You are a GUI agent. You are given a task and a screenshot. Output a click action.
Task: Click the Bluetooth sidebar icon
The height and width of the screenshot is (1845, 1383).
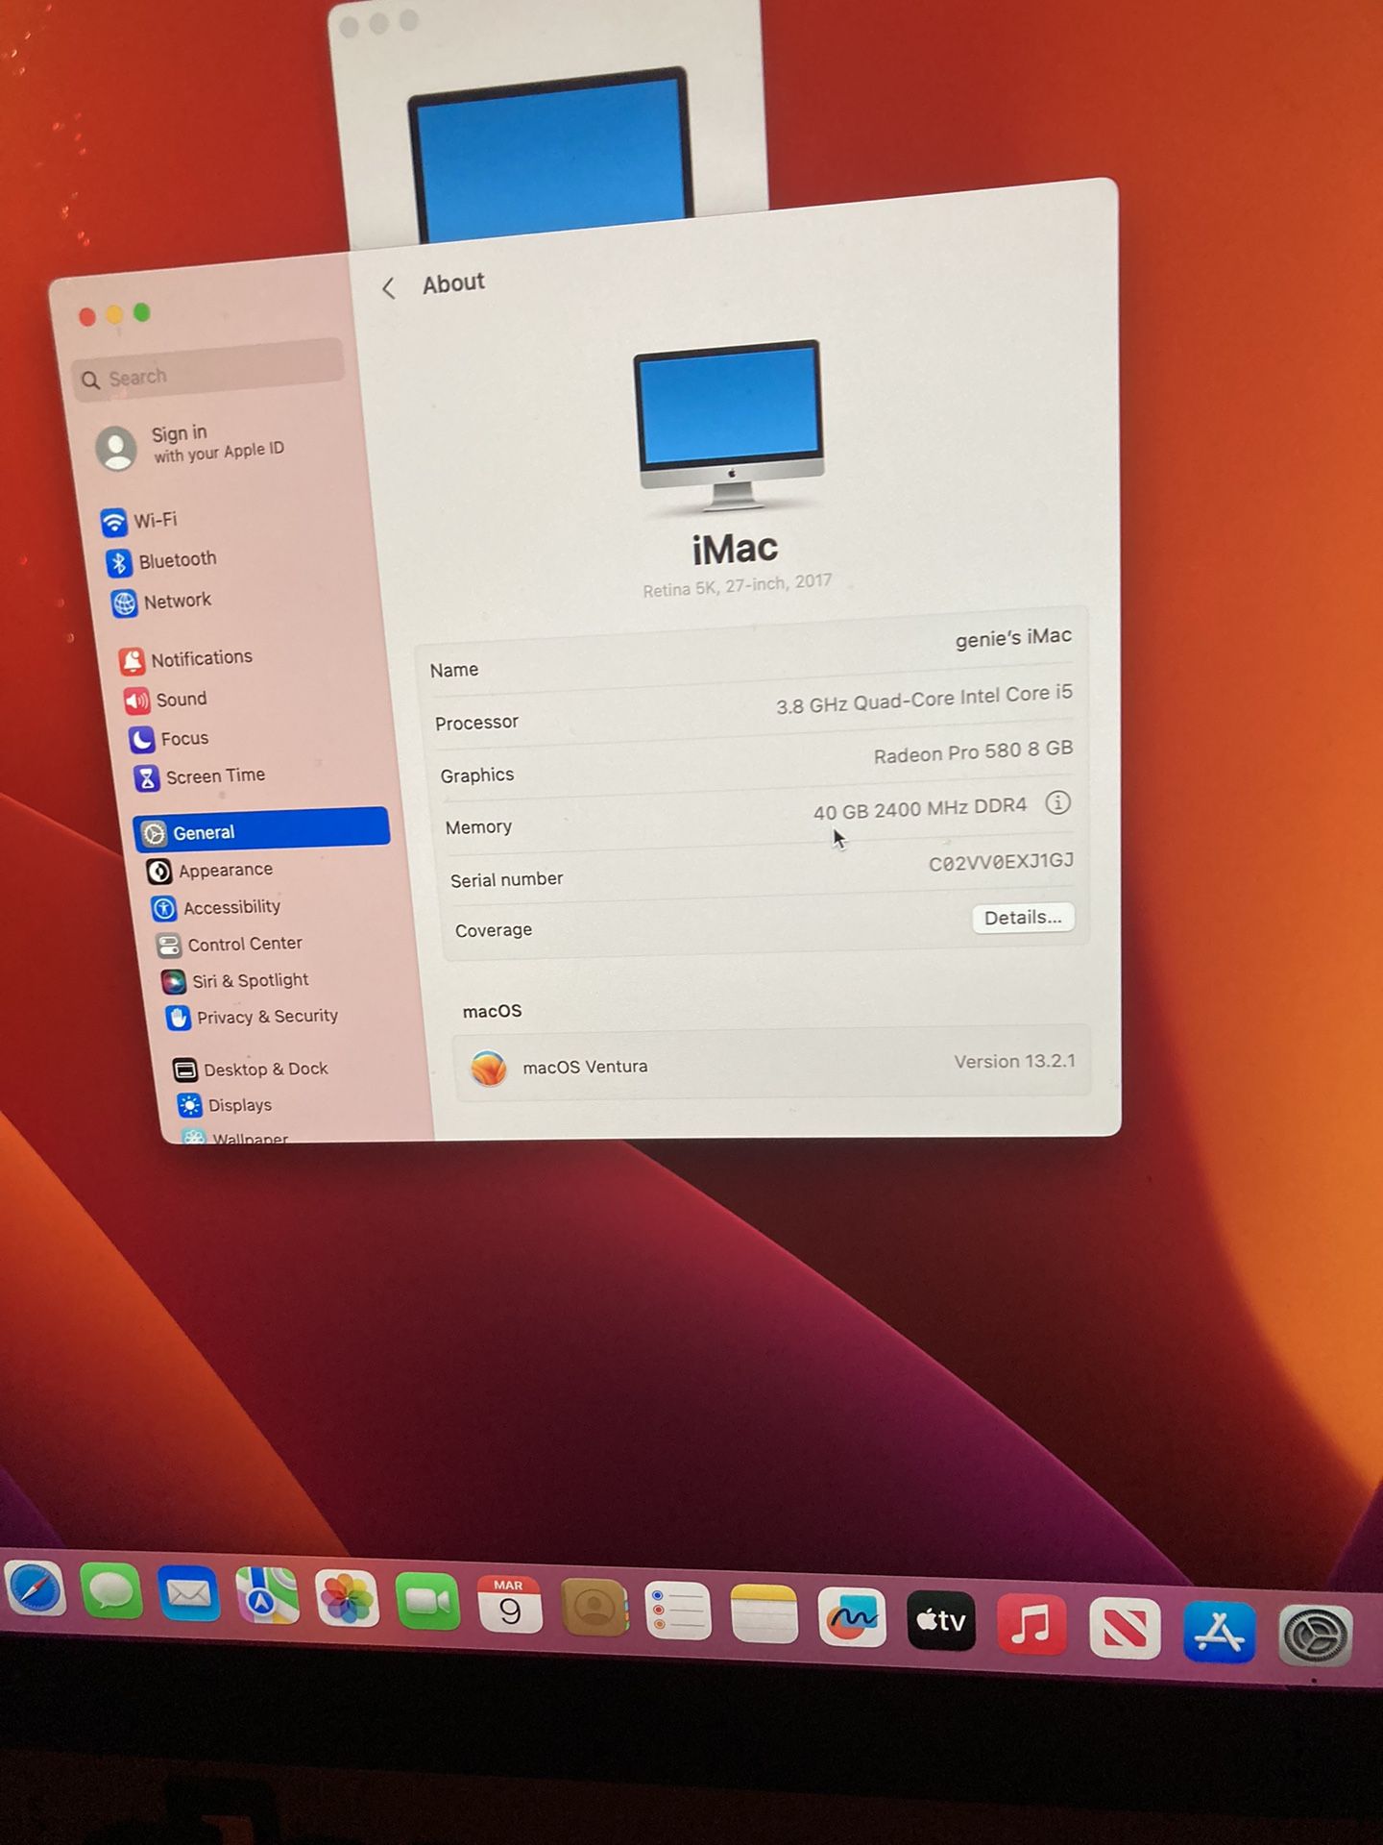coord(119,563)
